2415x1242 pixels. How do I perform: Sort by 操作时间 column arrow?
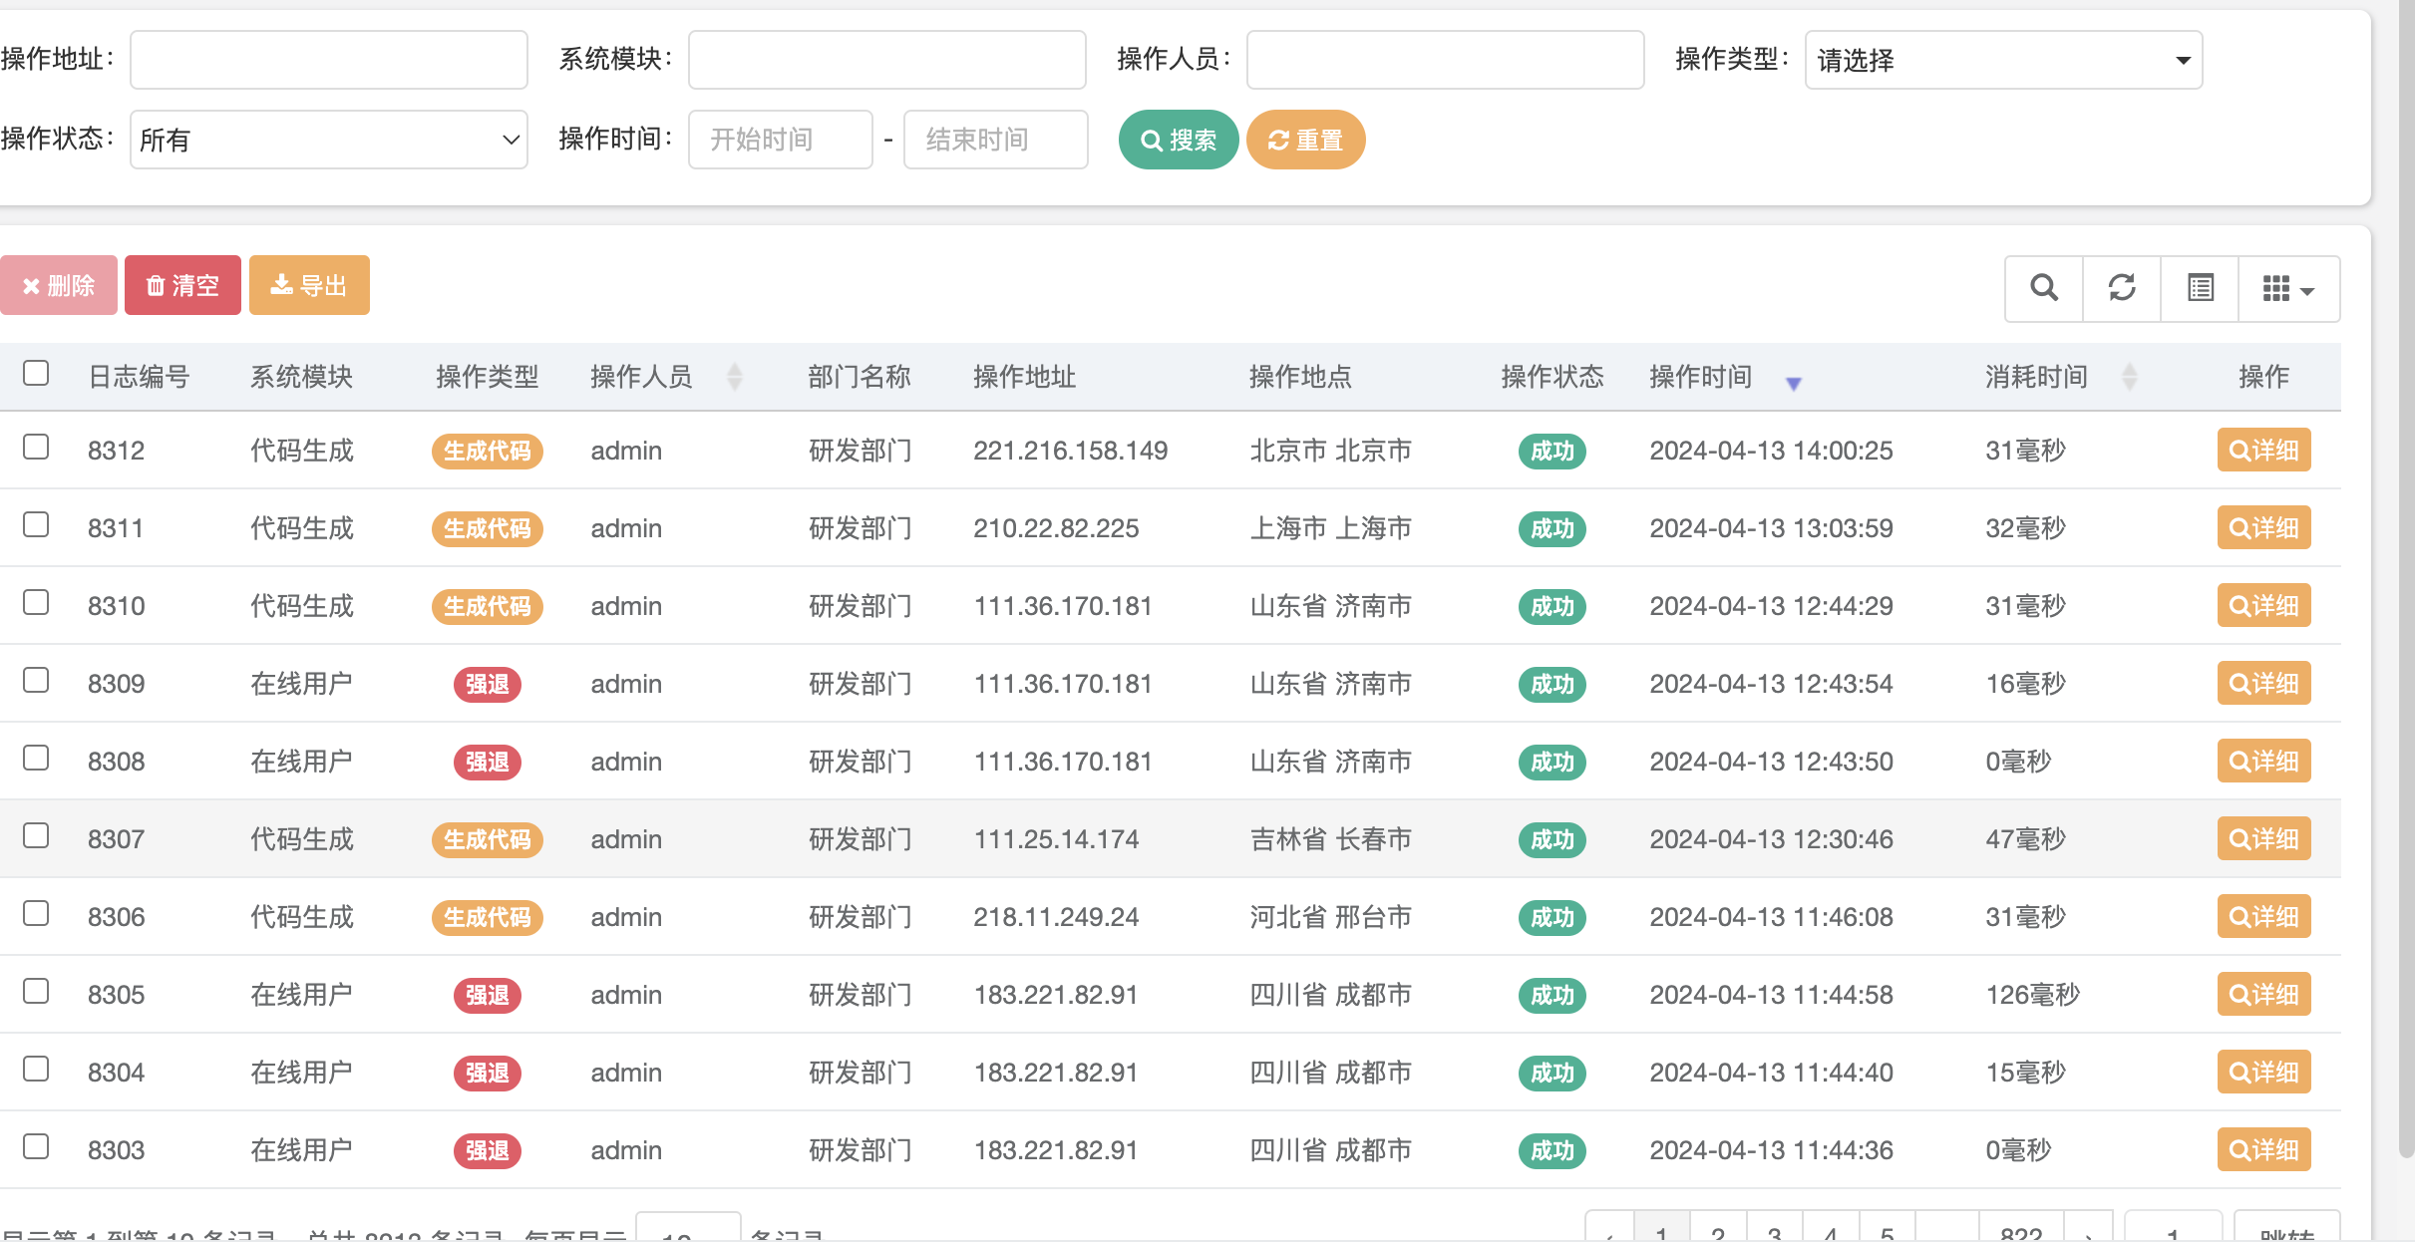[1793, 383]
